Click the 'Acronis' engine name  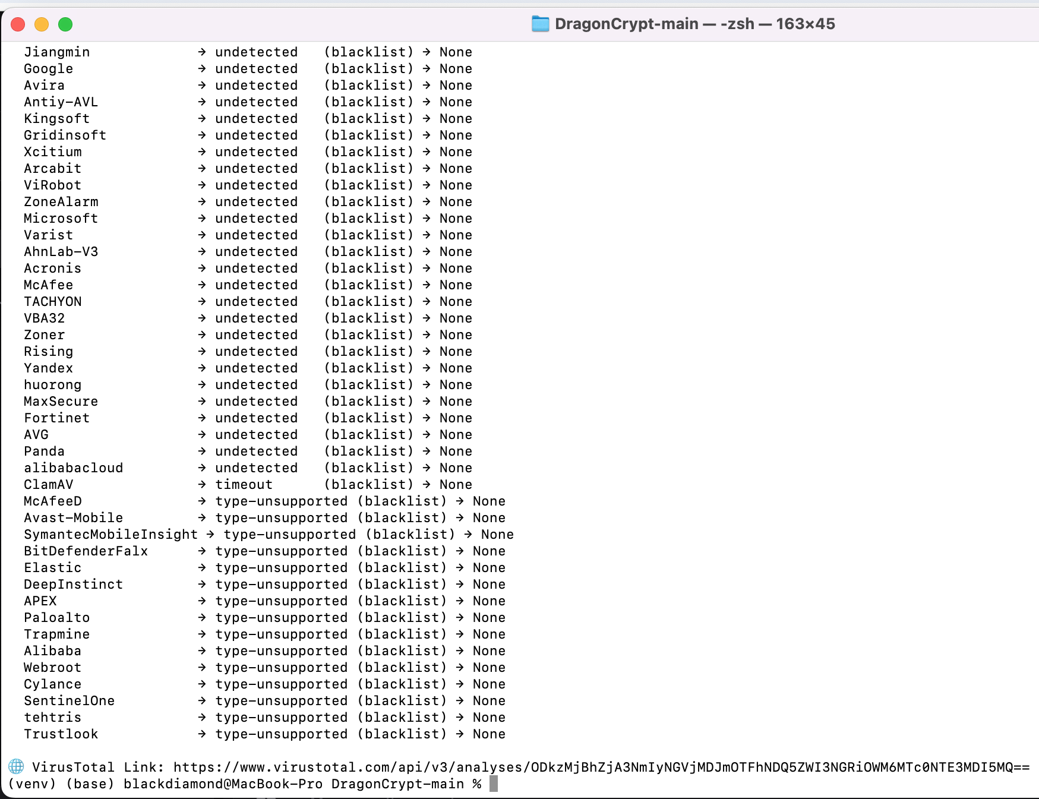(53, 269)
